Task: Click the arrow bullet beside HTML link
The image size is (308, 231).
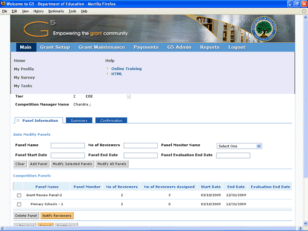Action: coord(107,74)
